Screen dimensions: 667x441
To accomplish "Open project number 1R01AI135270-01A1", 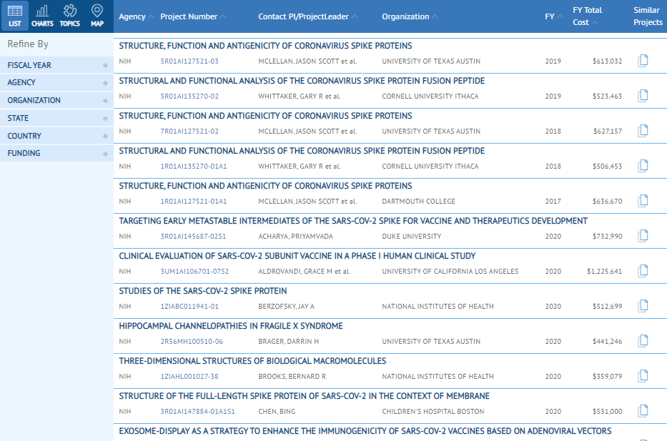I will click(x=194, y=167).
